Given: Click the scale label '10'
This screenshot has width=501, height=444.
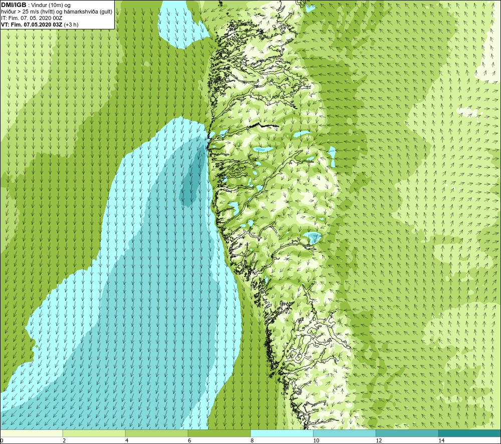Looking at the screenshot, I should [316, 440].
